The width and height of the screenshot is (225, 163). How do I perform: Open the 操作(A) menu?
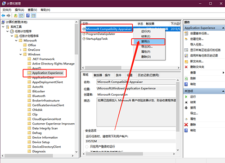point(19,10)
